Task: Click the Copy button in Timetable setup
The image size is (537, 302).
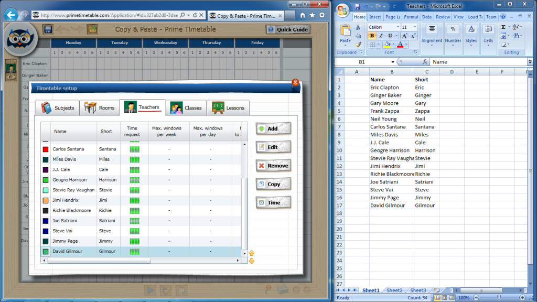Action: coord(273,184)
